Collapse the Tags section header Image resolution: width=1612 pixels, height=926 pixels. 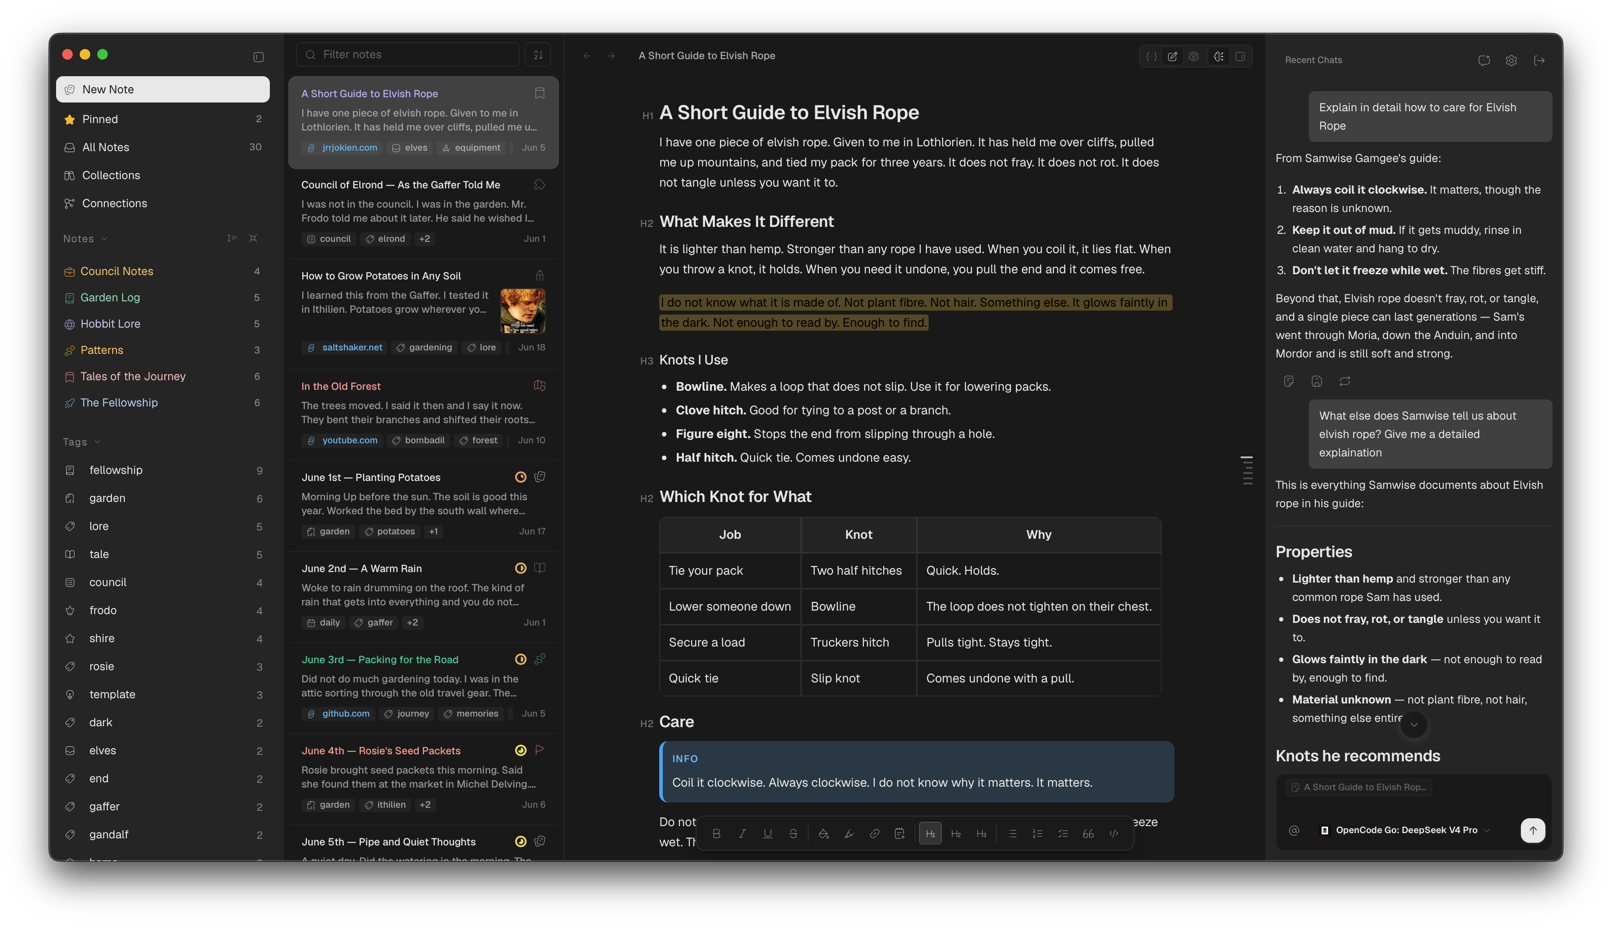point(81,442)
